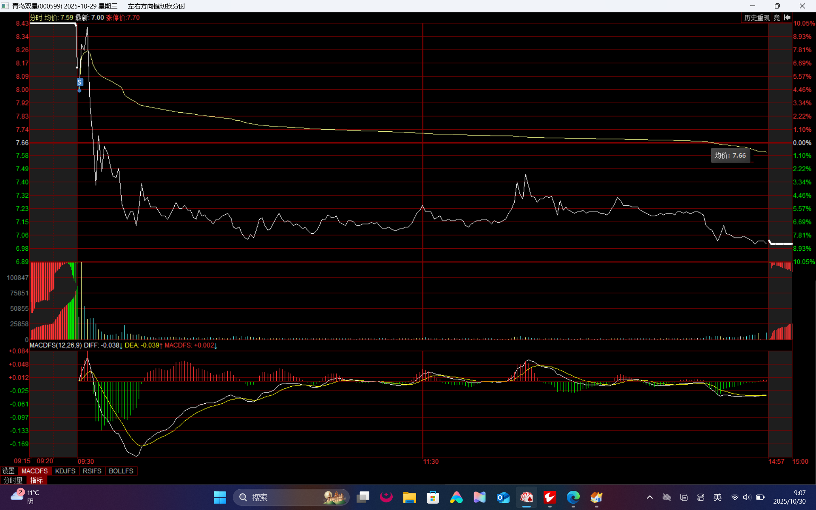Click the volume speaker tray icon

click(x=747, y=497)
